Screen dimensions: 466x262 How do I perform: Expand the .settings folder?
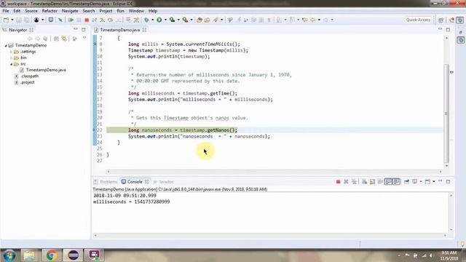pyautogui.click(x=12, y=52)
